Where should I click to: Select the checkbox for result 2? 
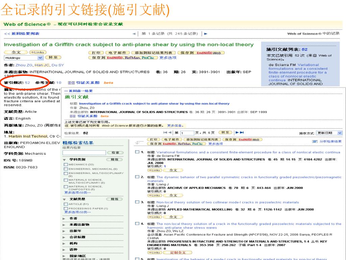click(137, 177)
